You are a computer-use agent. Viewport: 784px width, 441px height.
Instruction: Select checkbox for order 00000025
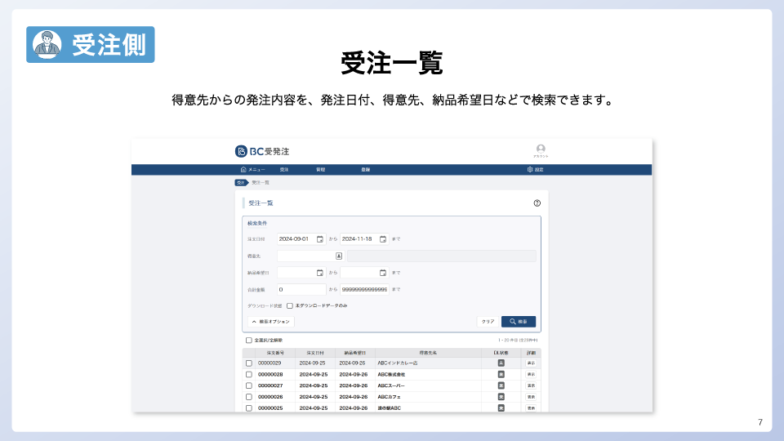(x=249, y=408)
